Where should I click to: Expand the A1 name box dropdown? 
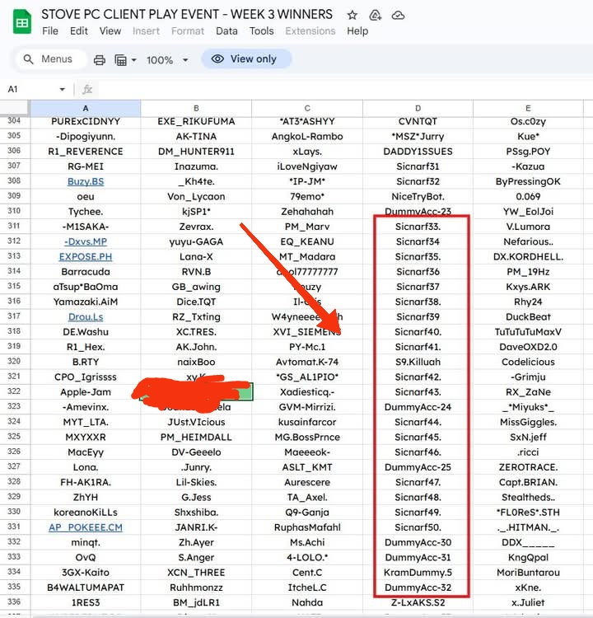[62, 90]
